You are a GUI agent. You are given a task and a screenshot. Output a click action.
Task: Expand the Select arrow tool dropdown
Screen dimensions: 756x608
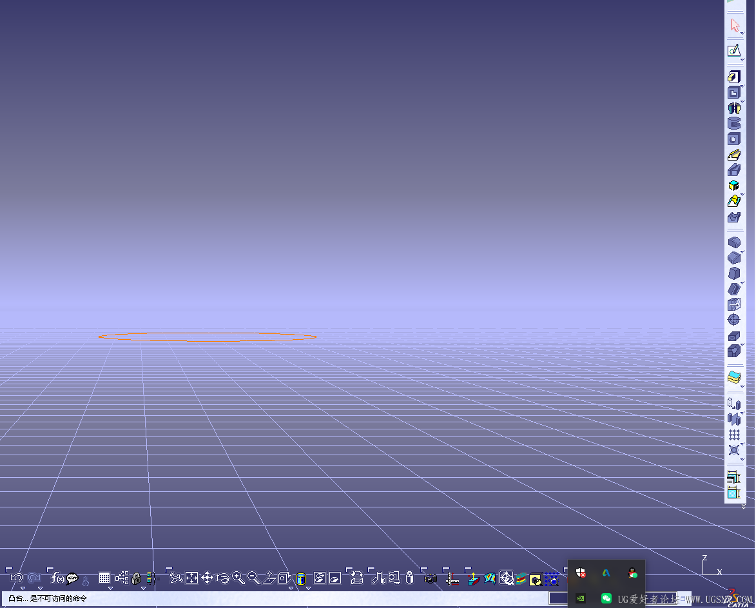tap(742, 33)
